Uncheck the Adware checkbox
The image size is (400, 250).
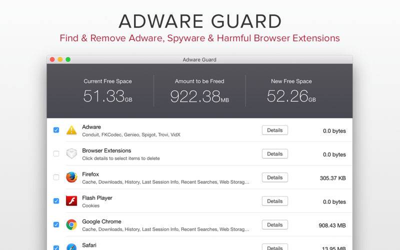pos(56,130)
